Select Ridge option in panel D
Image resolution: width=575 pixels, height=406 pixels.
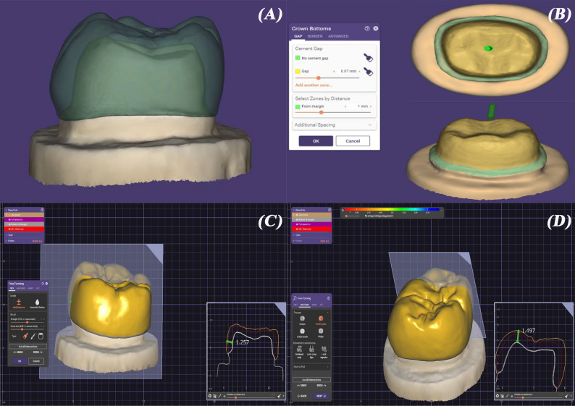coord(321,333)
